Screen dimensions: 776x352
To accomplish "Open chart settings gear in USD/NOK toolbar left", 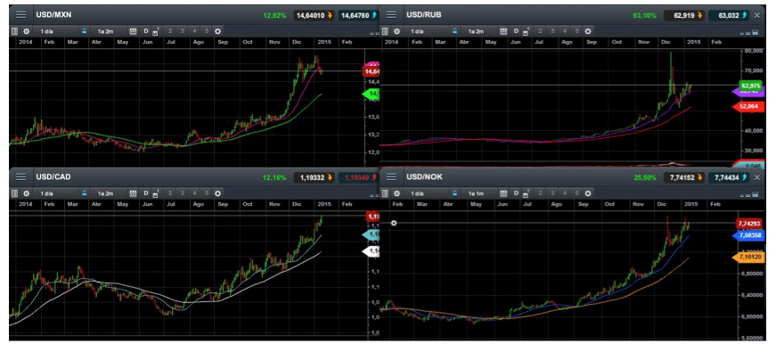I will point(396,193).
